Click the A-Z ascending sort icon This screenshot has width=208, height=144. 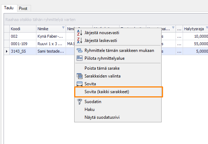click(x=80, y=33)
